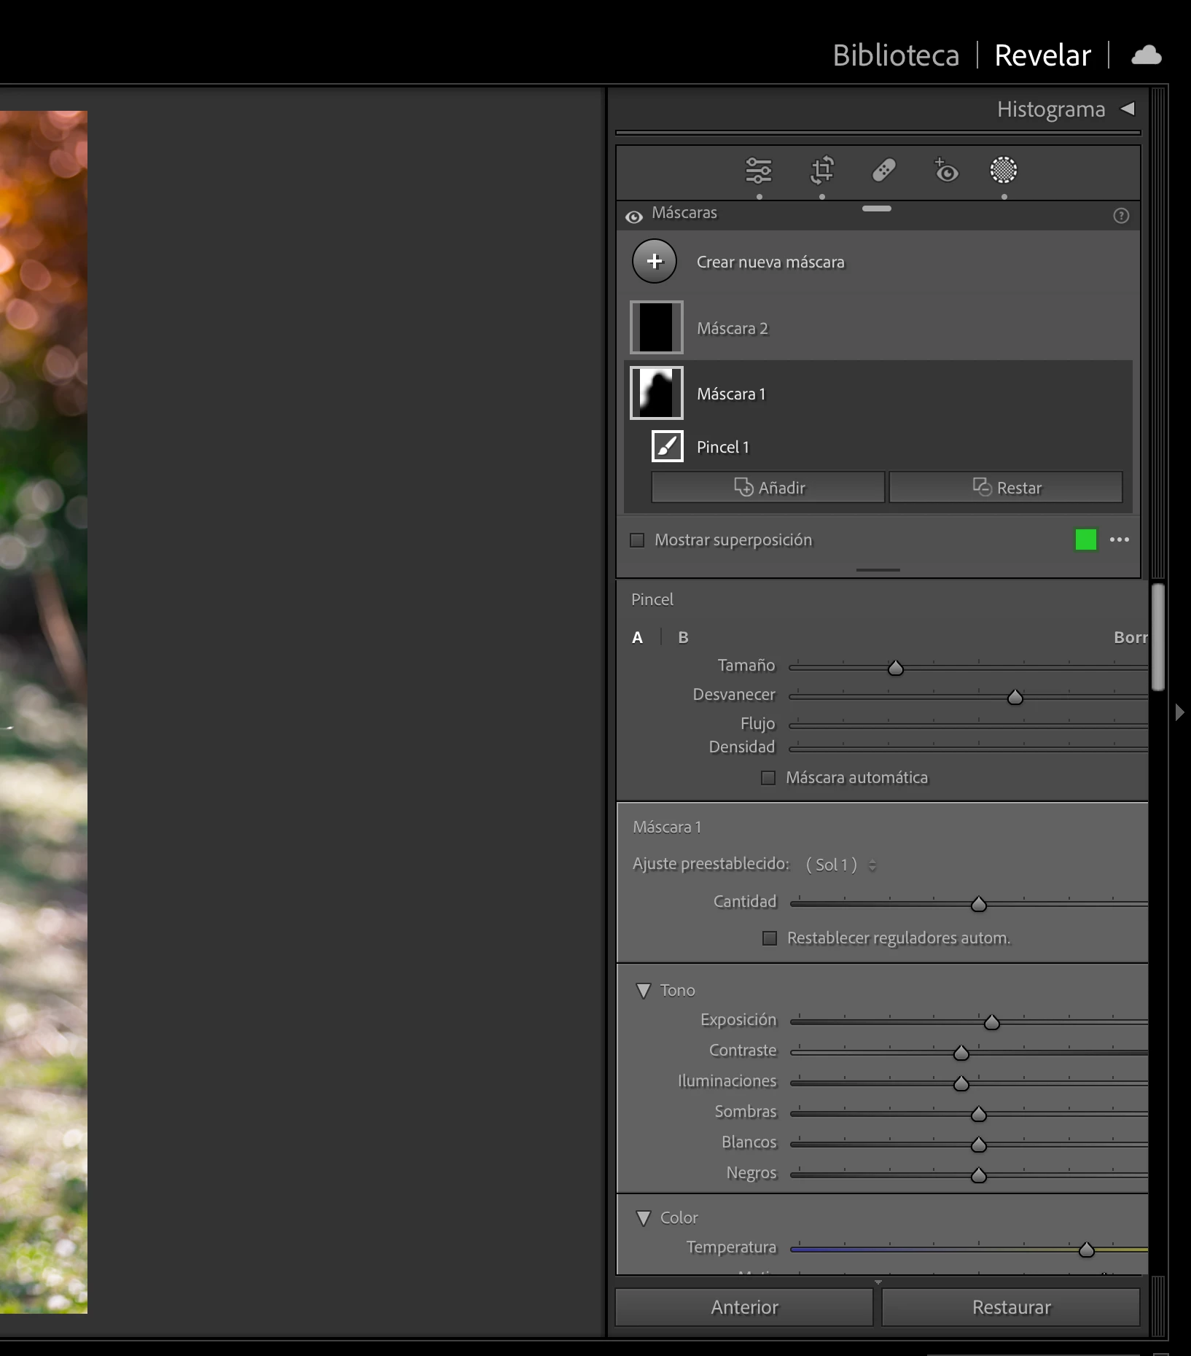Select the Healing bandage tool icon

pos(883,171)
